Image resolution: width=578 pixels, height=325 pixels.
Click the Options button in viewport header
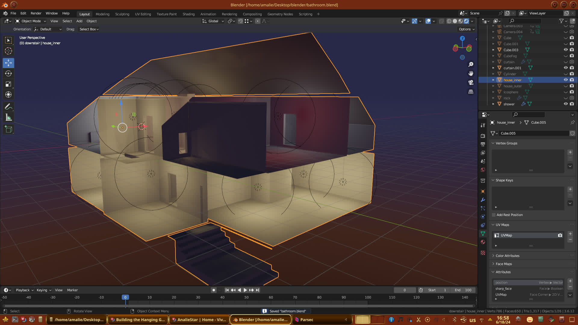tap(466, 29)
